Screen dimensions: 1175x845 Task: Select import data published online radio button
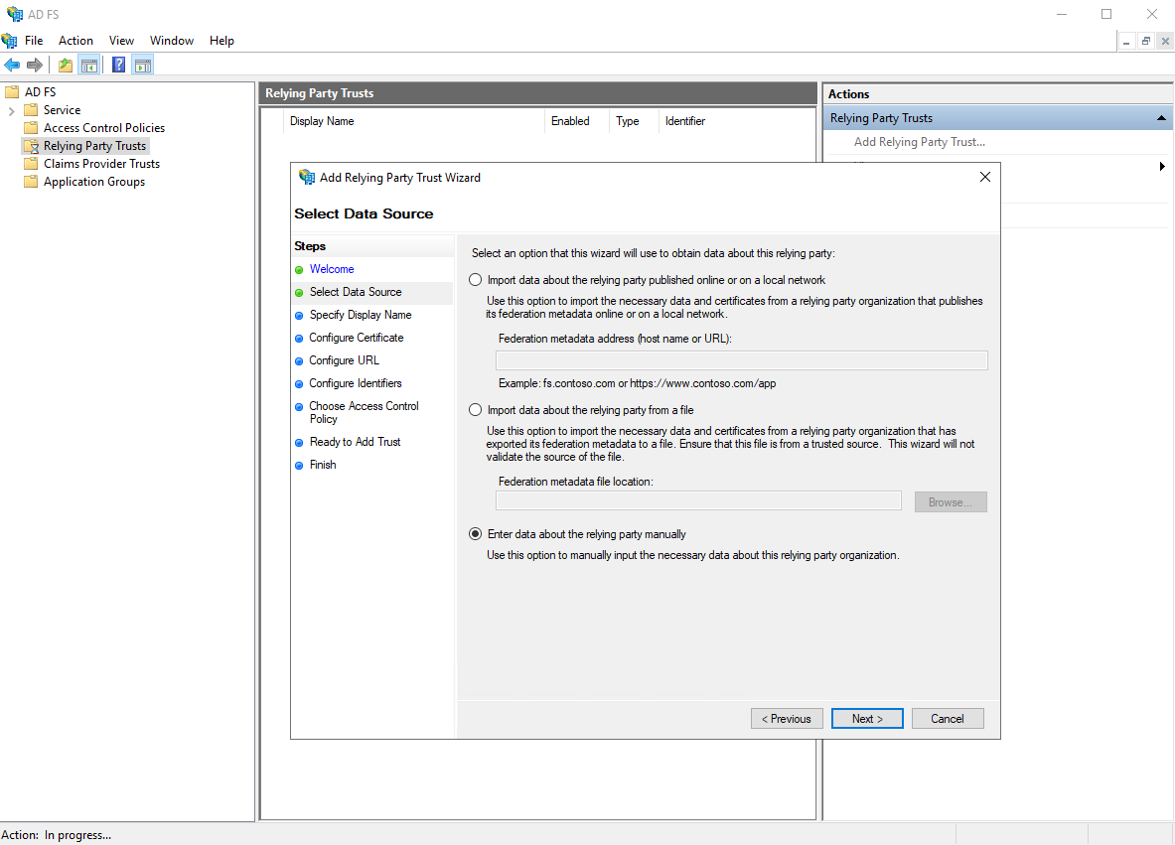point(475,280)
